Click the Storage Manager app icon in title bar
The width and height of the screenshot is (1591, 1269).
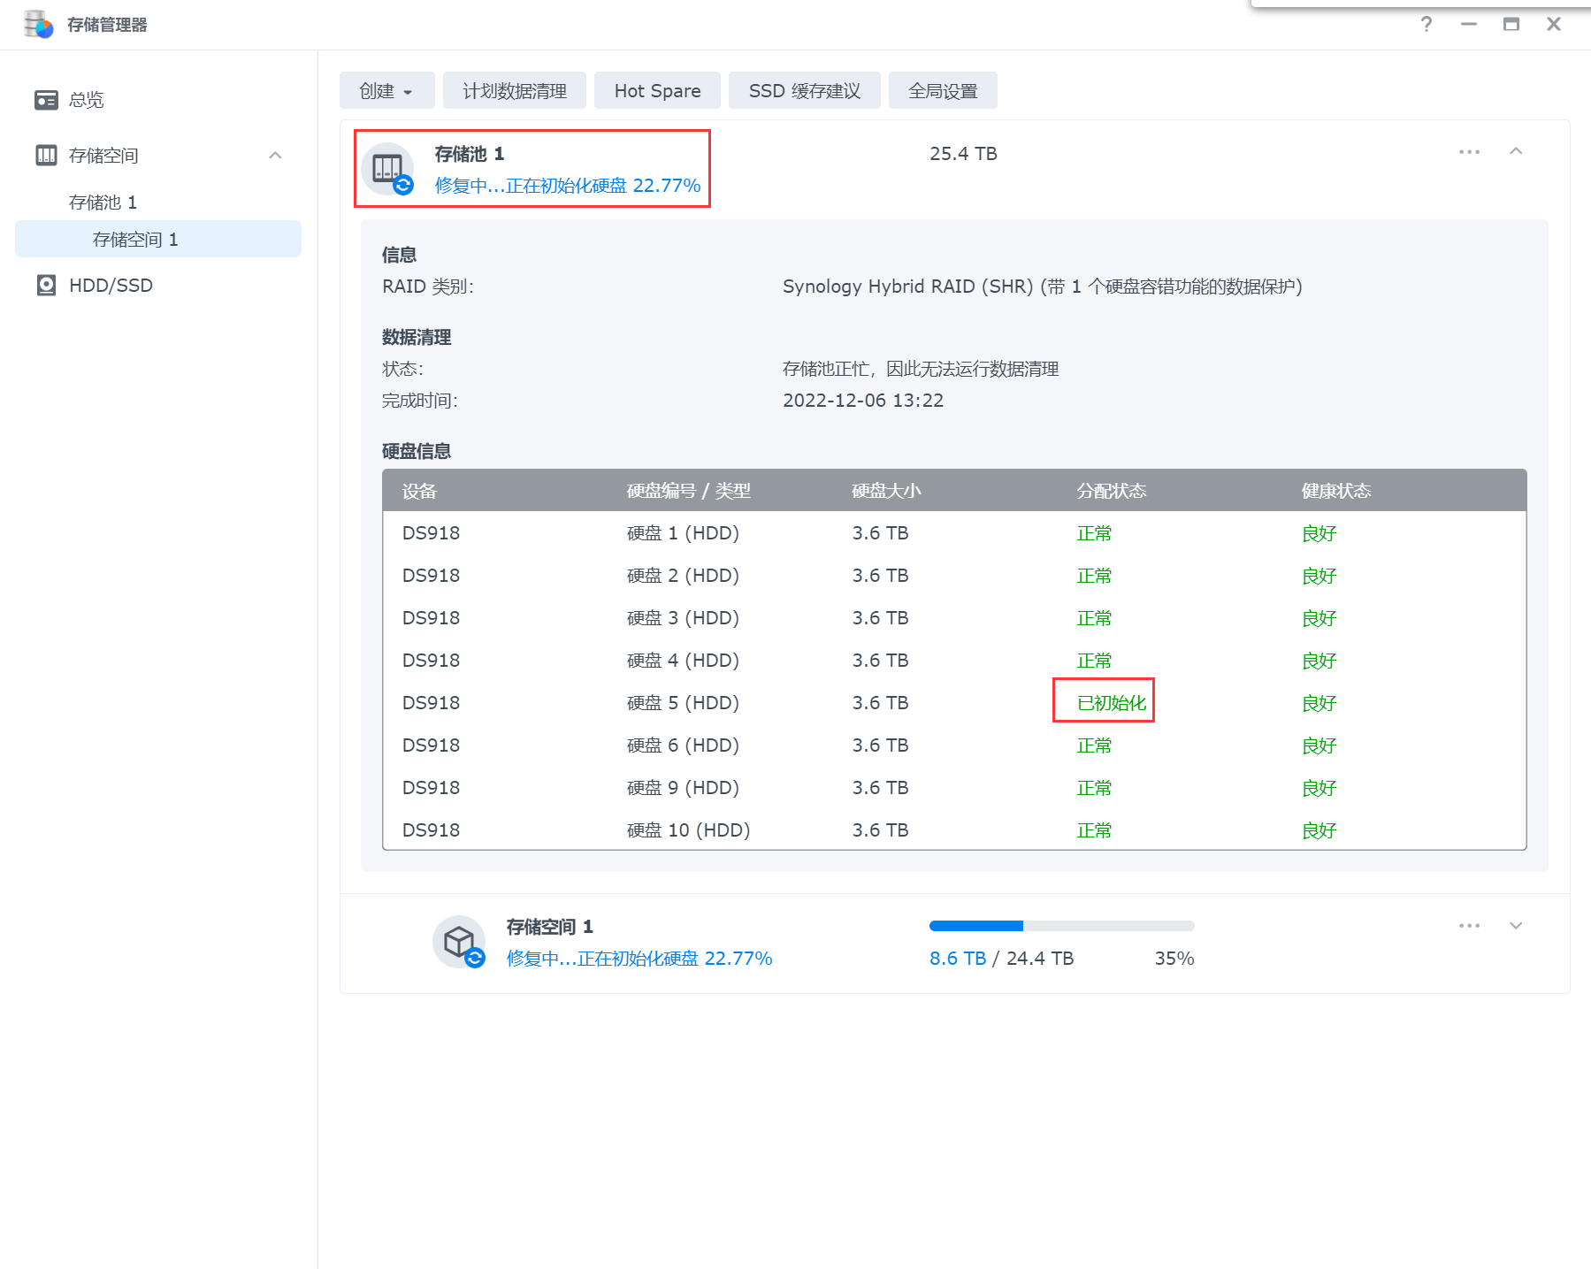pos(38,25)
